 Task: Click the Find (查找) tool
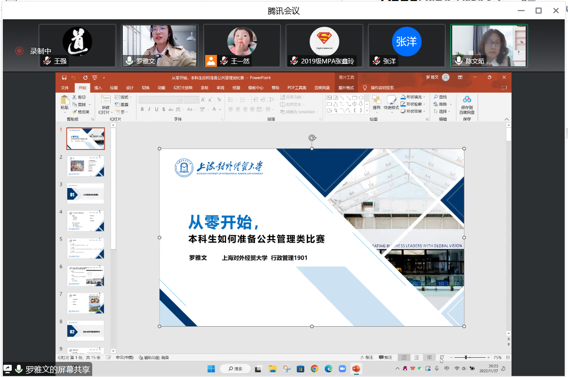(440, 97)
